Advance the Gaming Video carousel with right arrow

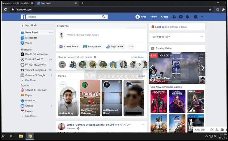pos(203,68)
